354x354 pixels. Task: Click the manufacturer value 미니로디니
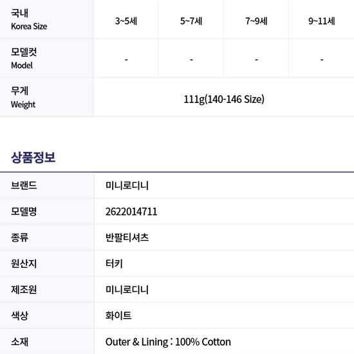(127, 290)
